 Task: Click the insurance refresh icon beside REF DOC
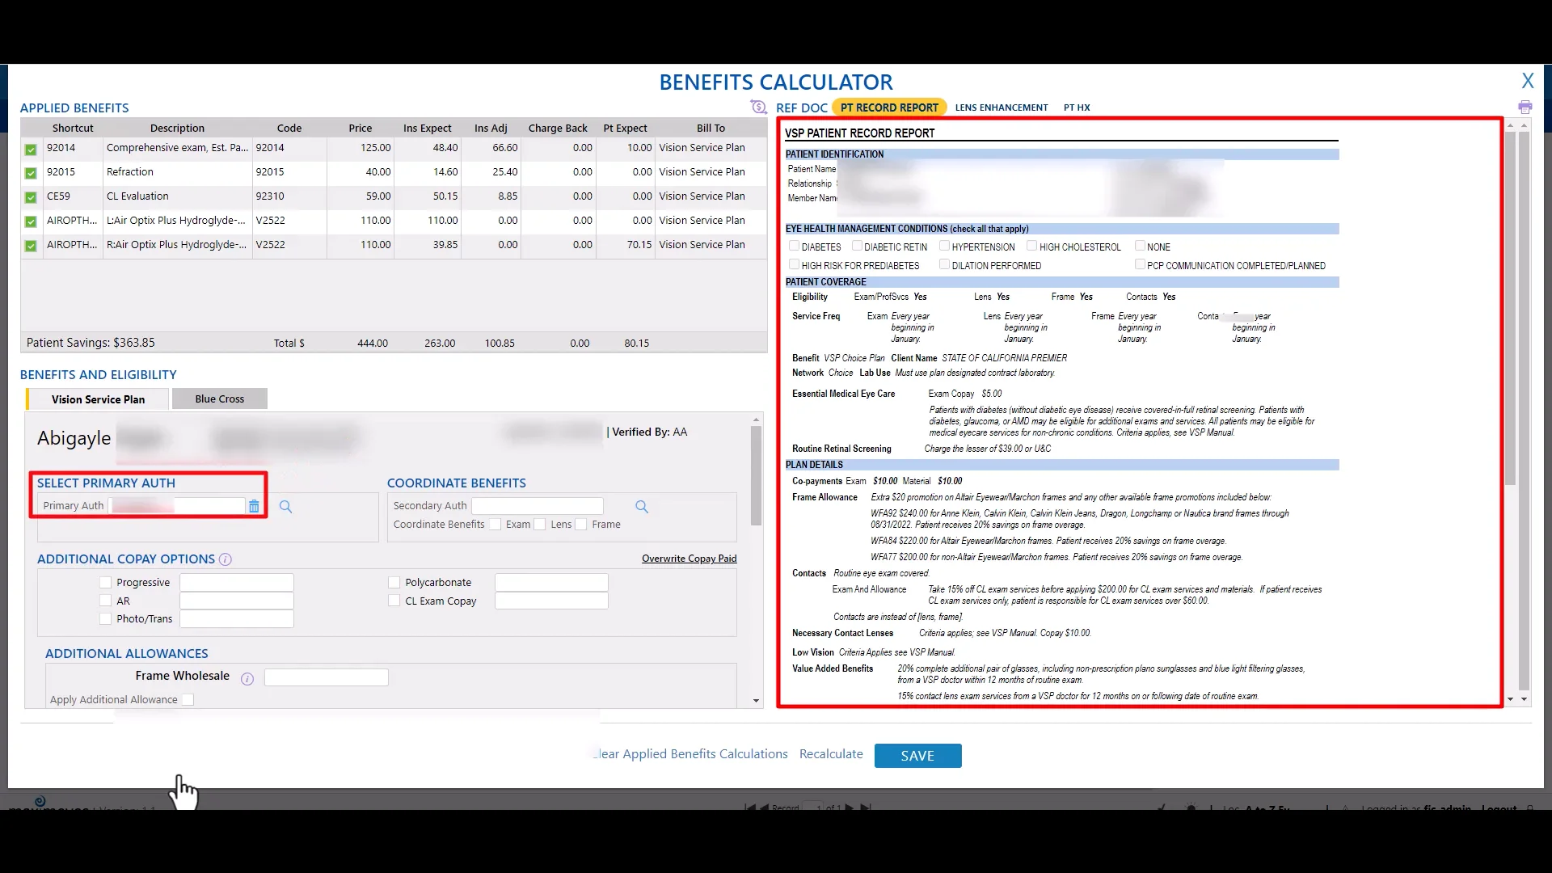pyautogui.click(x=758, y=106)
